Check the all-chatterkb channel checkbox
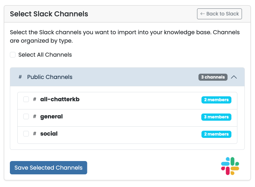Viewport: 255px width, 187px height. (26, 99)
